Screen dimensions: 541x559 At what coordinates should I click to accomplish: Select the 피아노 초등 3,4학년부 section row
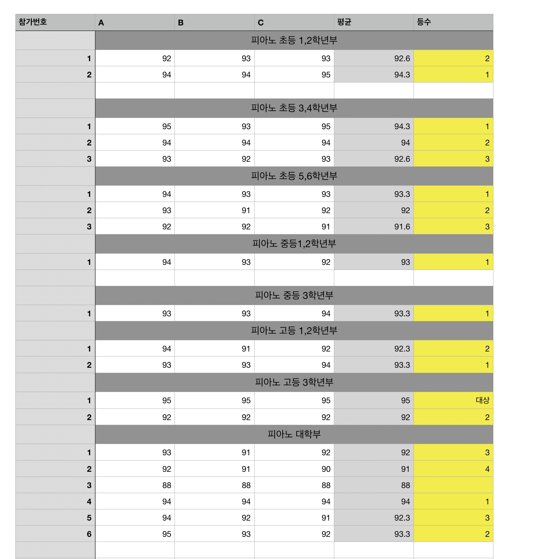[x=294, y=108]
